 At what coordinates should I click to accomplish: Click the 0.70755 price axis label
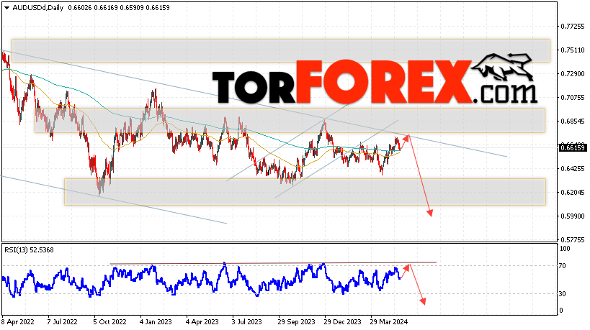[572, 98]
